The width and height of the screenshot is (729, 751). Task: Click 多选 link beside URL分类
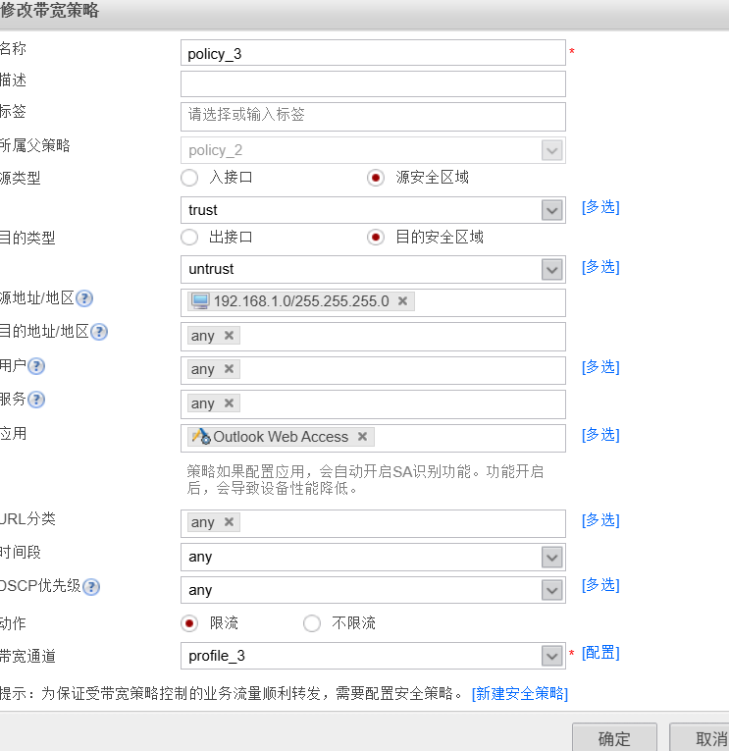click(600, 520)
